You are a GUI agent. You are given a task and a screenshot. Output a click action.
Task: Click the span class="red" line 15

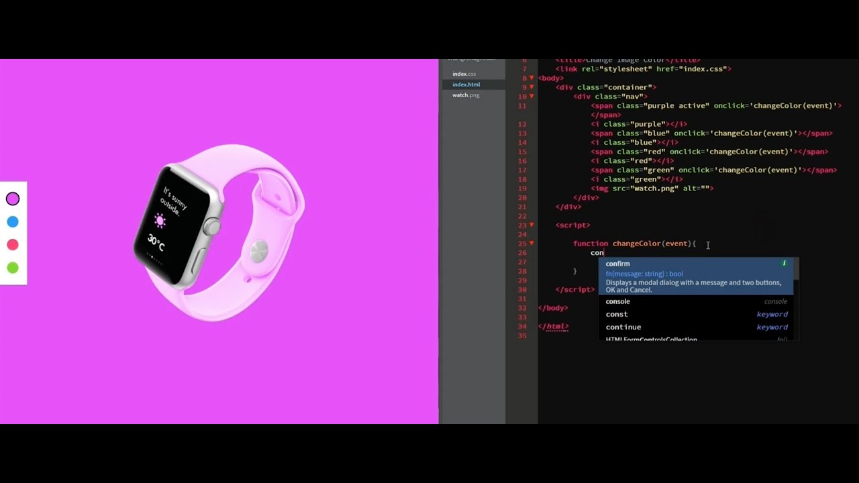tap(709, 152)
